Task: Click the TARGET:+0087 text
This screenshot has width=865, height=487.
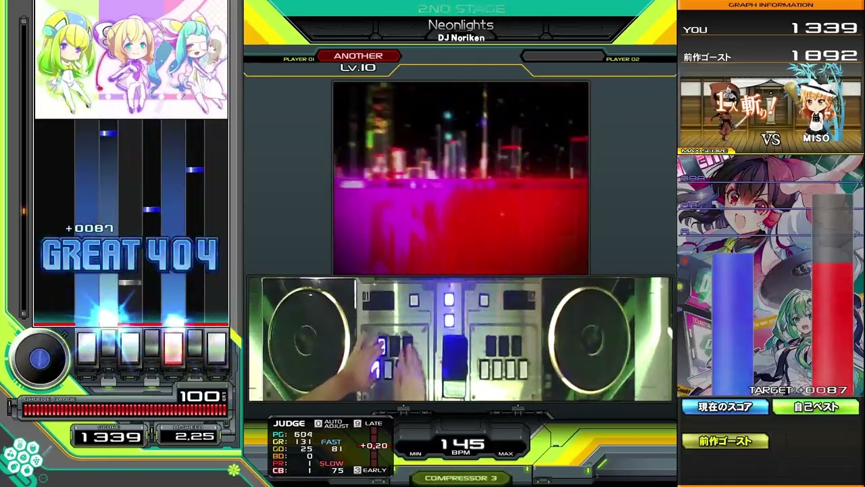Action: coord(798,390)
